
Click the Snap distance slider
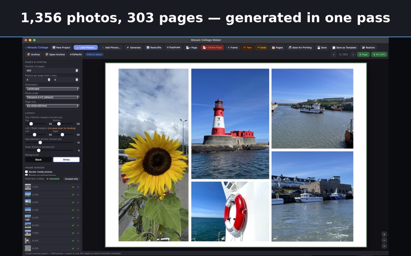(x=49, y=151)
